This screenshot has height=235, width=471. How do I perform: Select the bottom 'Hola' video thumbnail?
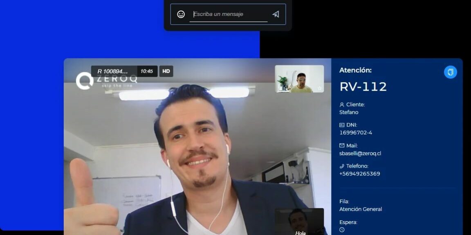(299, 222)
